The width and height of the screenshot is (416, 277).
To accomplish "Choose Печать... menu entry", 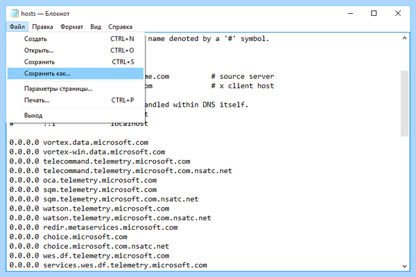I will (x=76, y=100).
